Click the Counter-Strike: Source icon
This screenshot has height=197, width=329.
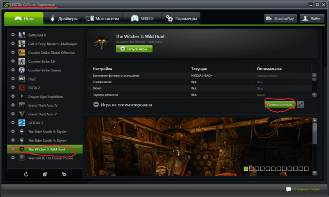22,70
